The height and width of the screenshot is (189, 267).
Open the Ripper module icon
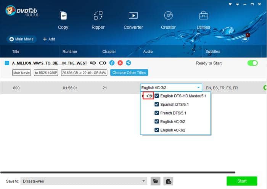98,16
